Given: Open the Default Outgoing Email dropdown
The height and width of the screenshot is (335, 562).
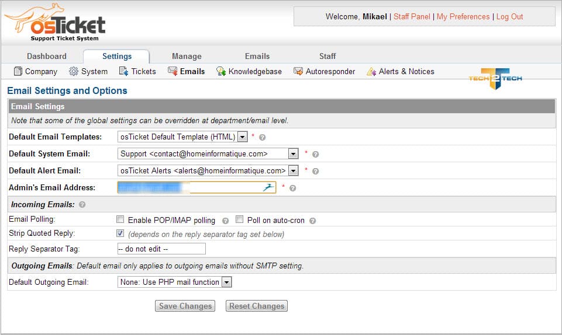Looking at the screenshot, I should pos(226,282).
